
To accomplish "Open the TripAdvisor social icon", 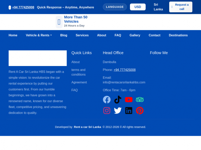I will click(x=140, y=100).
